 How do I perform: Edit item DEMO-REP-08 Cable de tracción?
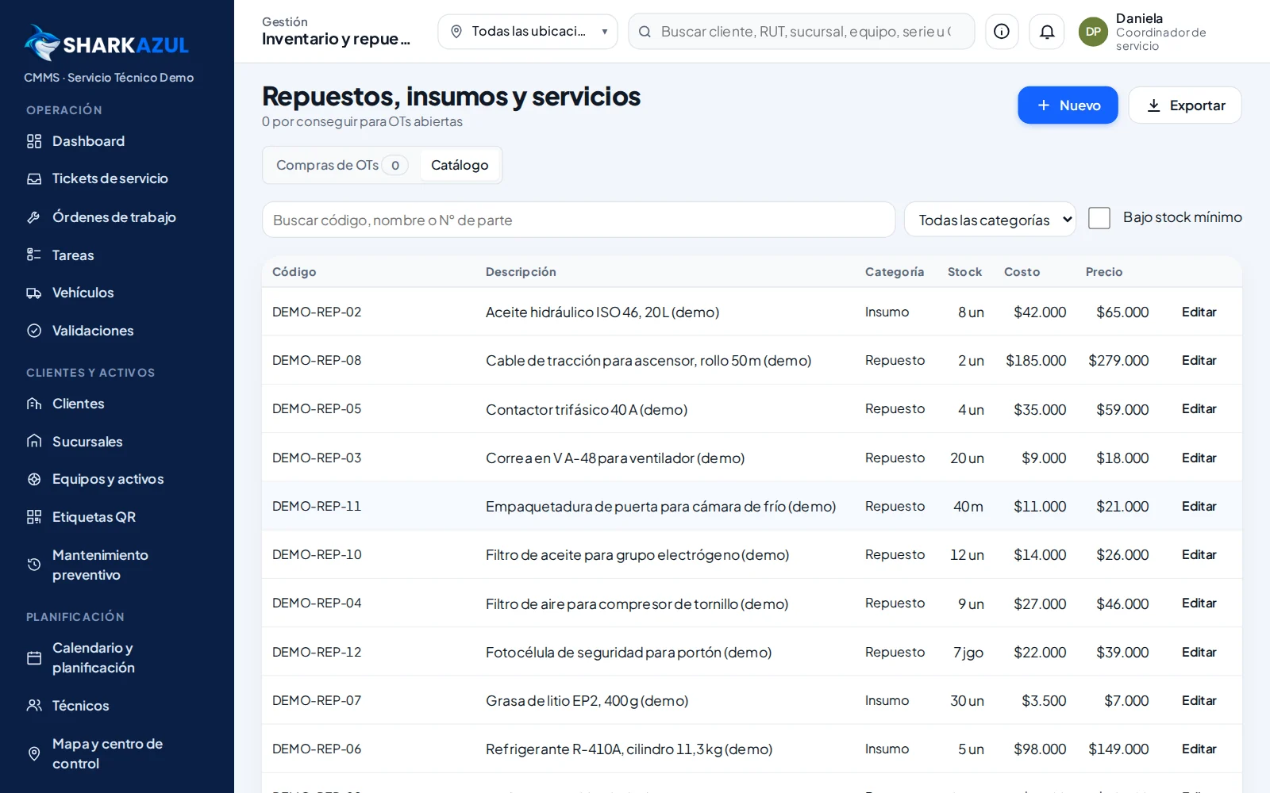pyautogui.click(x=1199, y=360)
